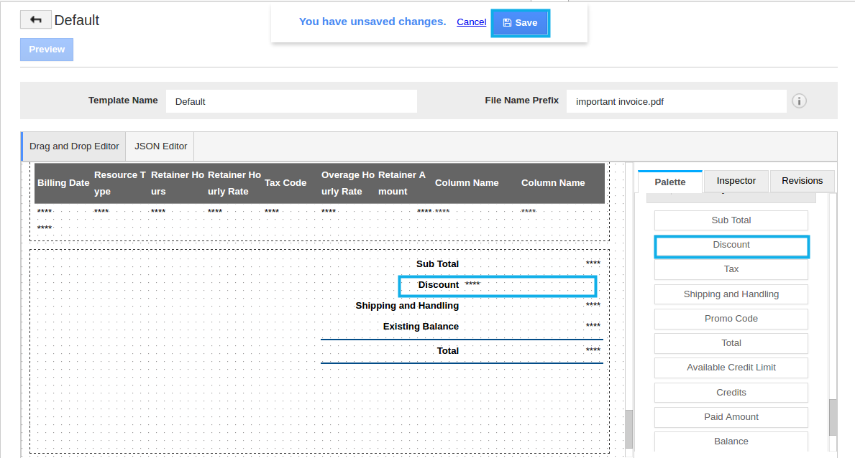Click the Template Name input field
Viewport: 855px width, 458px height.
coord(291,101)
